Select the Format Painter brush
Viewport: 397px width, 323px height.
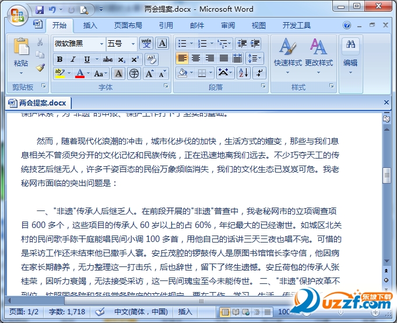(x=40, y=67)
